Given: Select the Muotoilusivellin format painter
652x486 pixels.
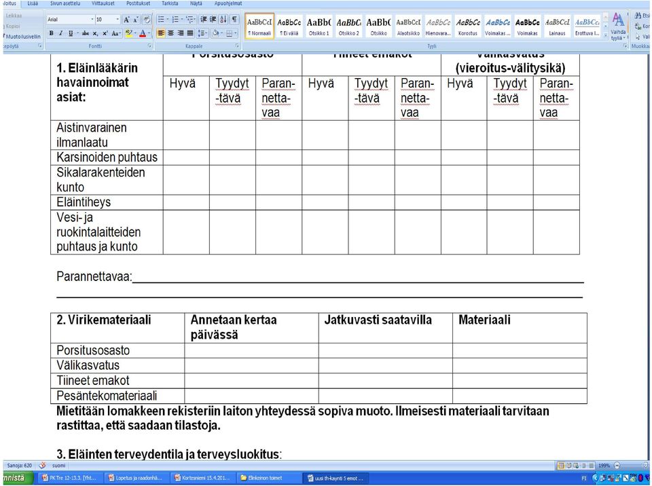Looking at the screenshot, I should (x=22, y=37).
